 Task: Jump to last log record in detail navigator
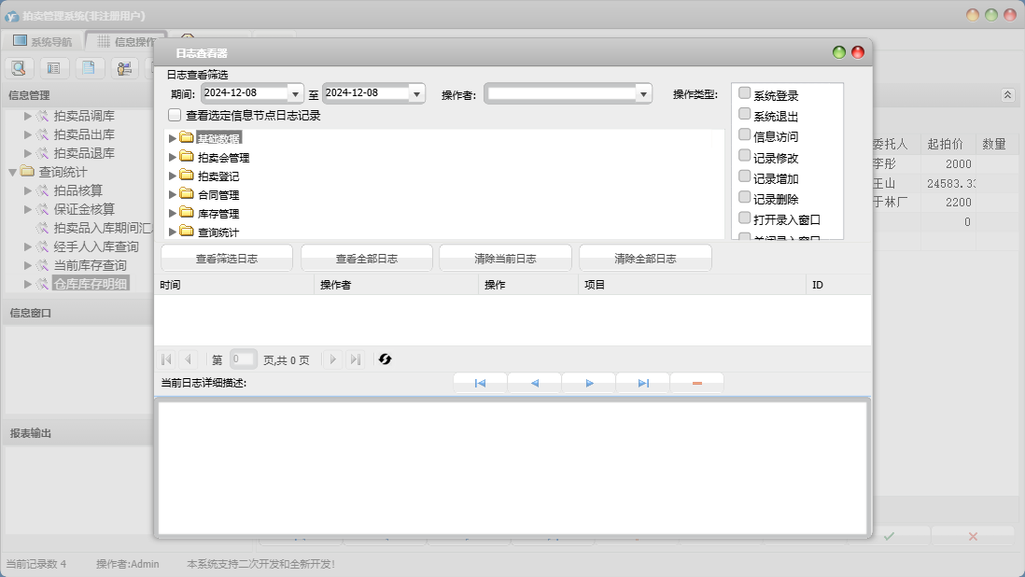[642, 383]
